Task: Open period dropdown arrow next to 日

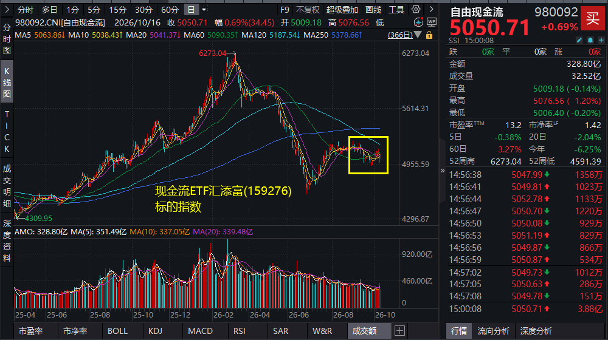Action: pos(204,10)
